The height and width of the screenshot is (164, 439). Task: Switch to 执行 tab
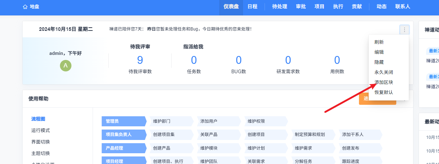tap(338, 6)
